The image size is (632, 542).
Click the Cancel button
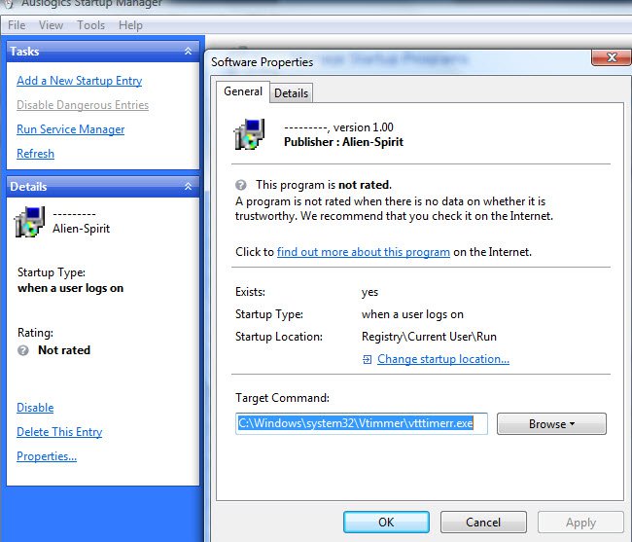click(483, 523)
